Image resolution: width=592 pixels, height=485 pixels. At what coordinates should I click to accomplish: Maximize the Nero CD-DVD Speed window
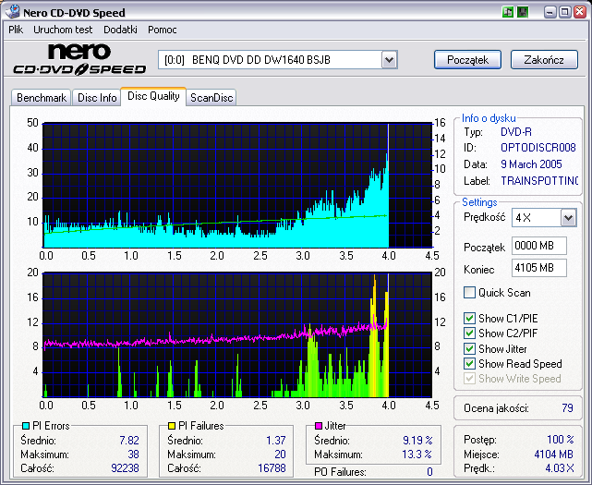coord(565,12)
